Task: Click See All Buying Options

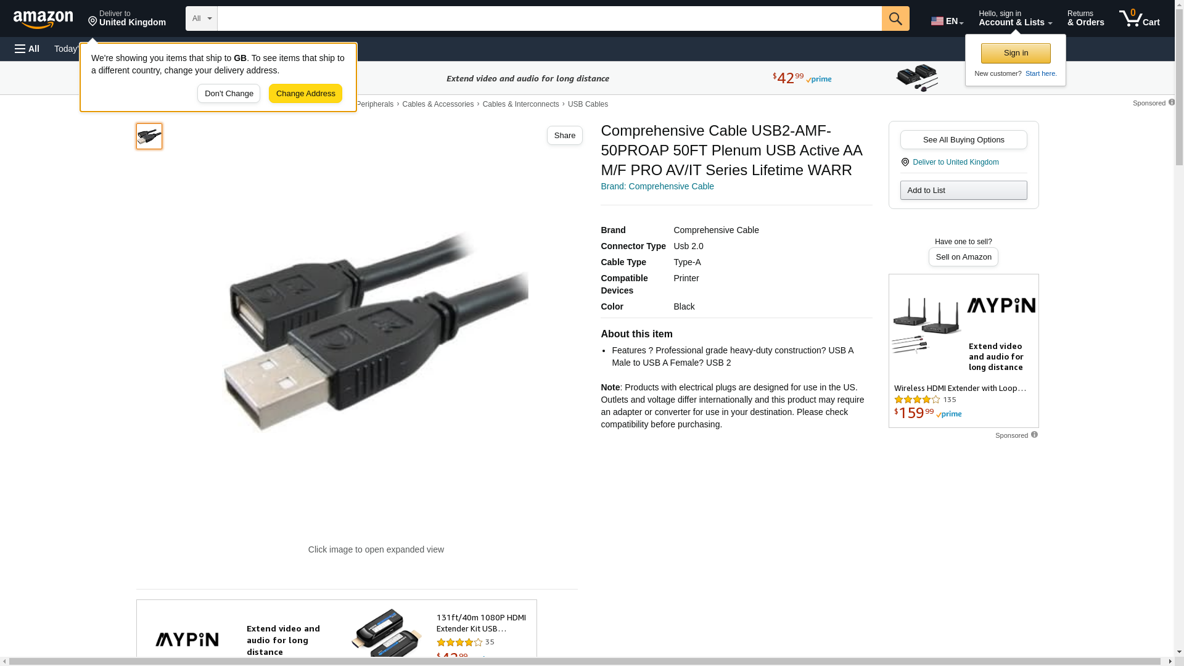Action: [963, 140]
